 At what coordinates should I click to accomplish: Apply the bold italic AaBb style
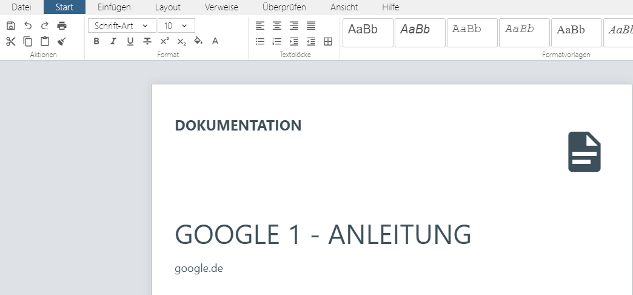point(420,33)
